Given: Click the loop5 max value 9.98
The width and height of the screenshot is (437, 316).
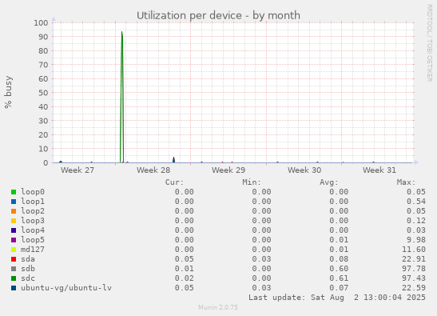Looking at the screenshot, I should pyautogui.click(x=416, y=240).
